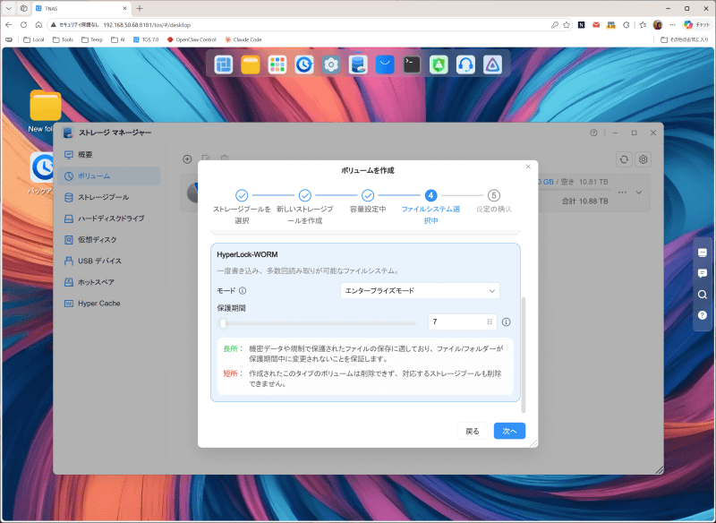This screenshot has width=716, height=523.
Task: Open the colorful app grid dock icon
Action: pyautogui.click(x=277, y=64)
